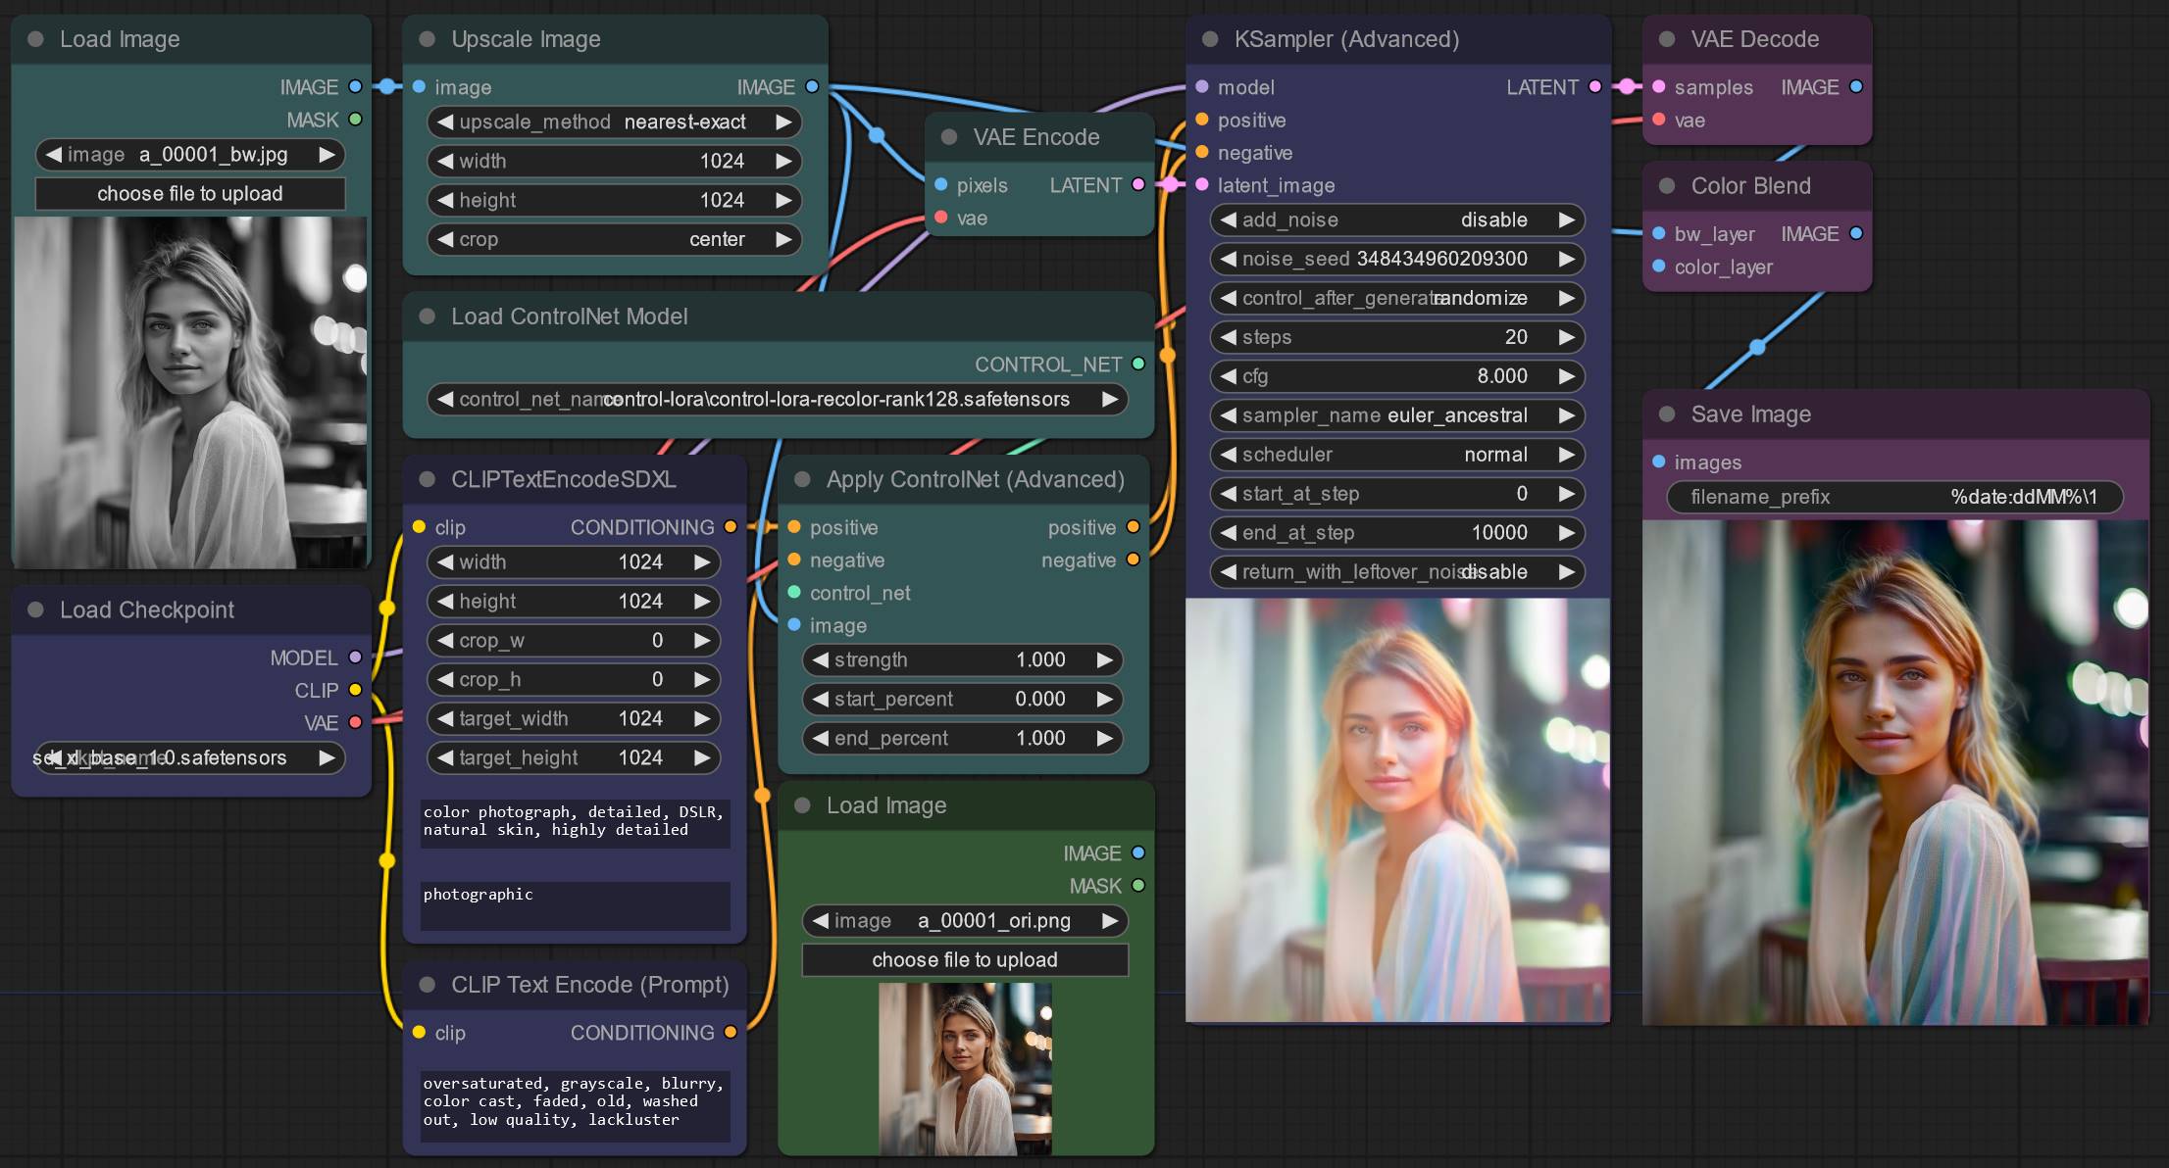Click the filename_prefix input field
This screenshot has width=2169, height=1168.
1894,497
